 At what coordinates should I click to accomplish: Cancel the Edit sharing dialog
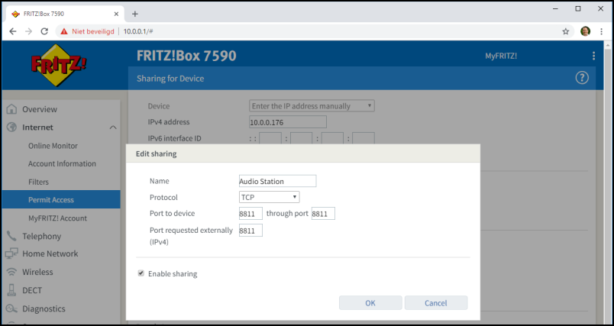pos(436,303)
